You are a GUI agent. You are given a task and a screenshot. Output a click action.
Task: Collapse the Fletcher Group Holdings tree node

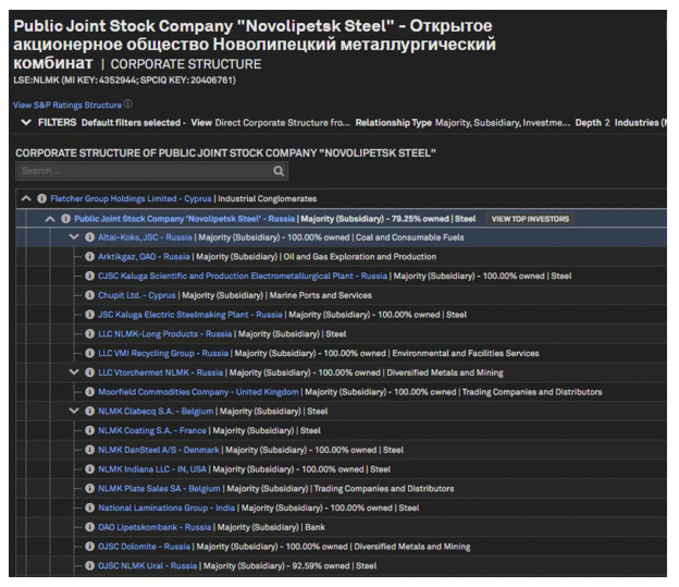tap(26, 199)
